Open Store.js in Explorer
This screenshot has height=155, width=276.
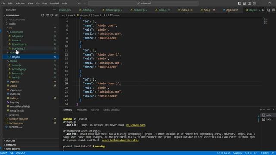click(16, 77)
